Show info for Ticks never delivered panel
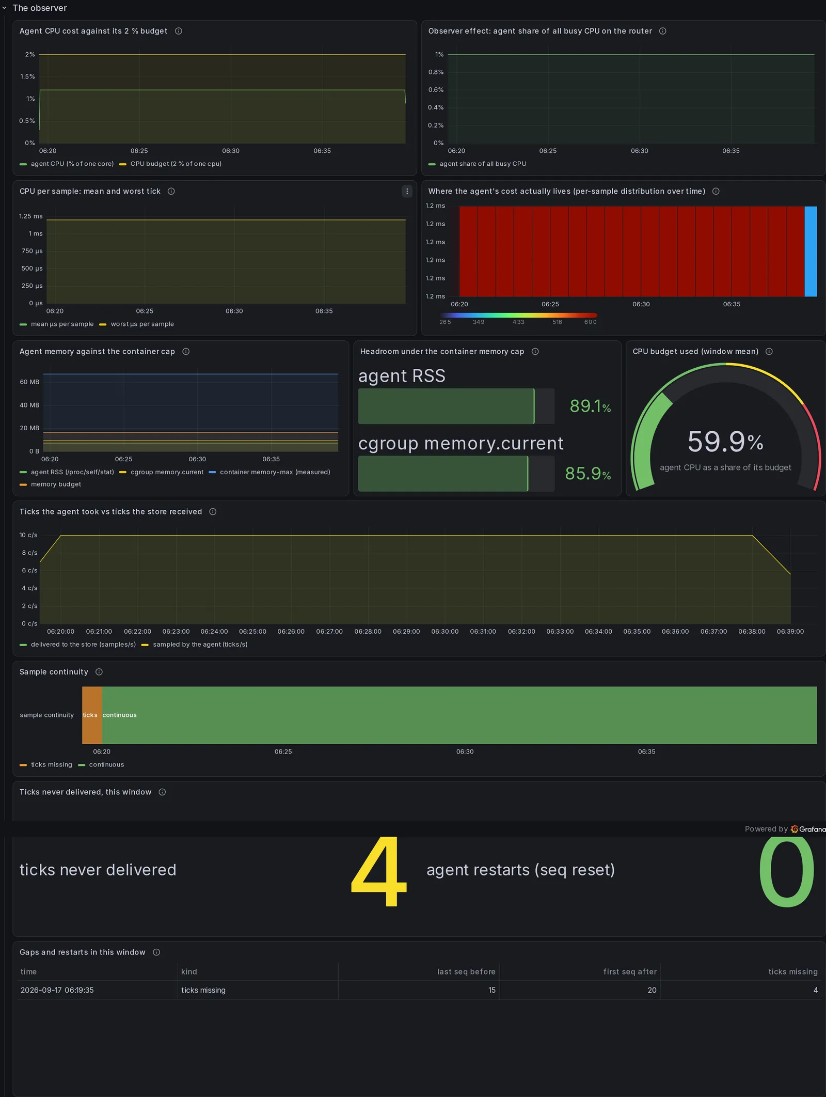The width and height of the screenshot is (826, 1097). (162, 792)
